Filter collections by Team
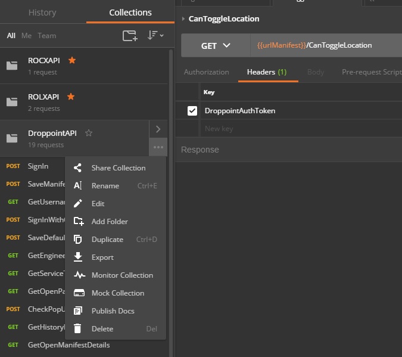 click(47, 36)
